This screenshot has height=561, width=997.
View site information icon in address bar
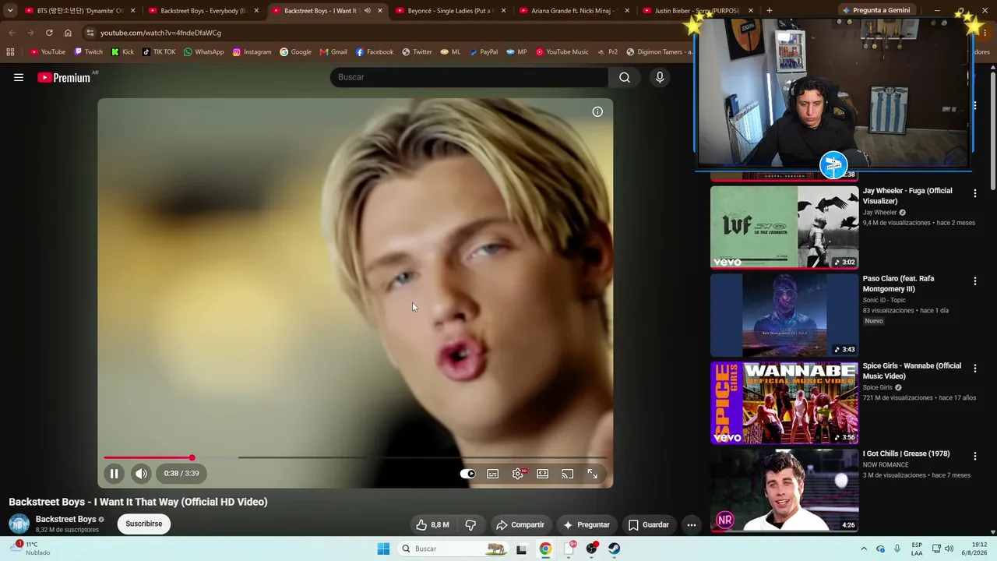(x=90, y=33)
